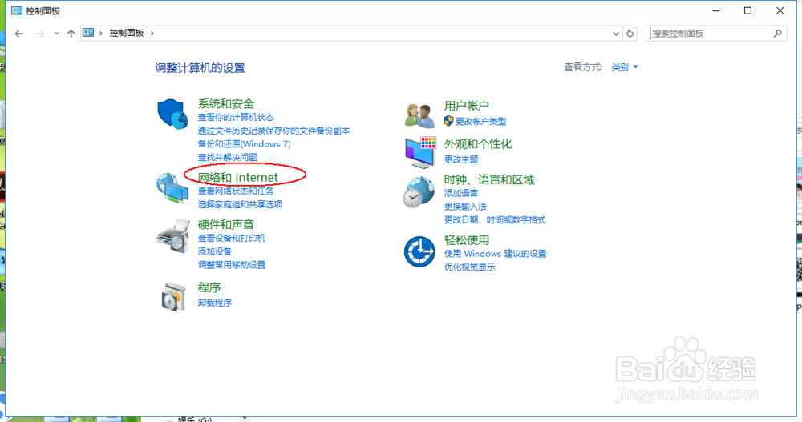Viewport: 802px width, 422px height.
Task: Click 更改主题 link
Action: [x=461, y=159]
